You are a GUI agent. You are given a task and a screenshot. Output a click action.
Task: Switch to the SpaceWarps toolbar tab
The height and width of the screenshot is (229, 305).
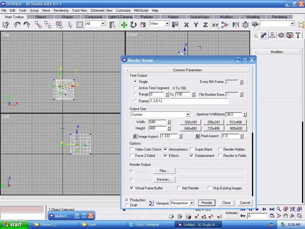click(x=200, y=17)
